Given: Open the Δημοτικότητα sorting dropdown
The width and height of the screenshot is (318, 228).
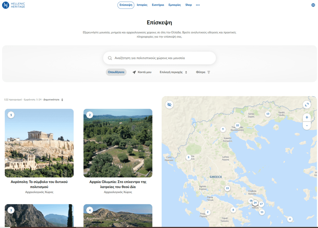Looking at the screenshot, I should 53,100.
